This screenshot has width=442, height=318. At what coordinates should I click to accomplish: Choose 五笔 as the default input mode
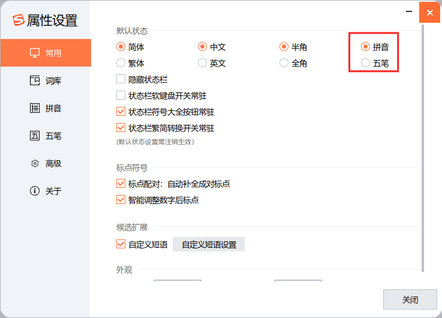coord(365,63)
